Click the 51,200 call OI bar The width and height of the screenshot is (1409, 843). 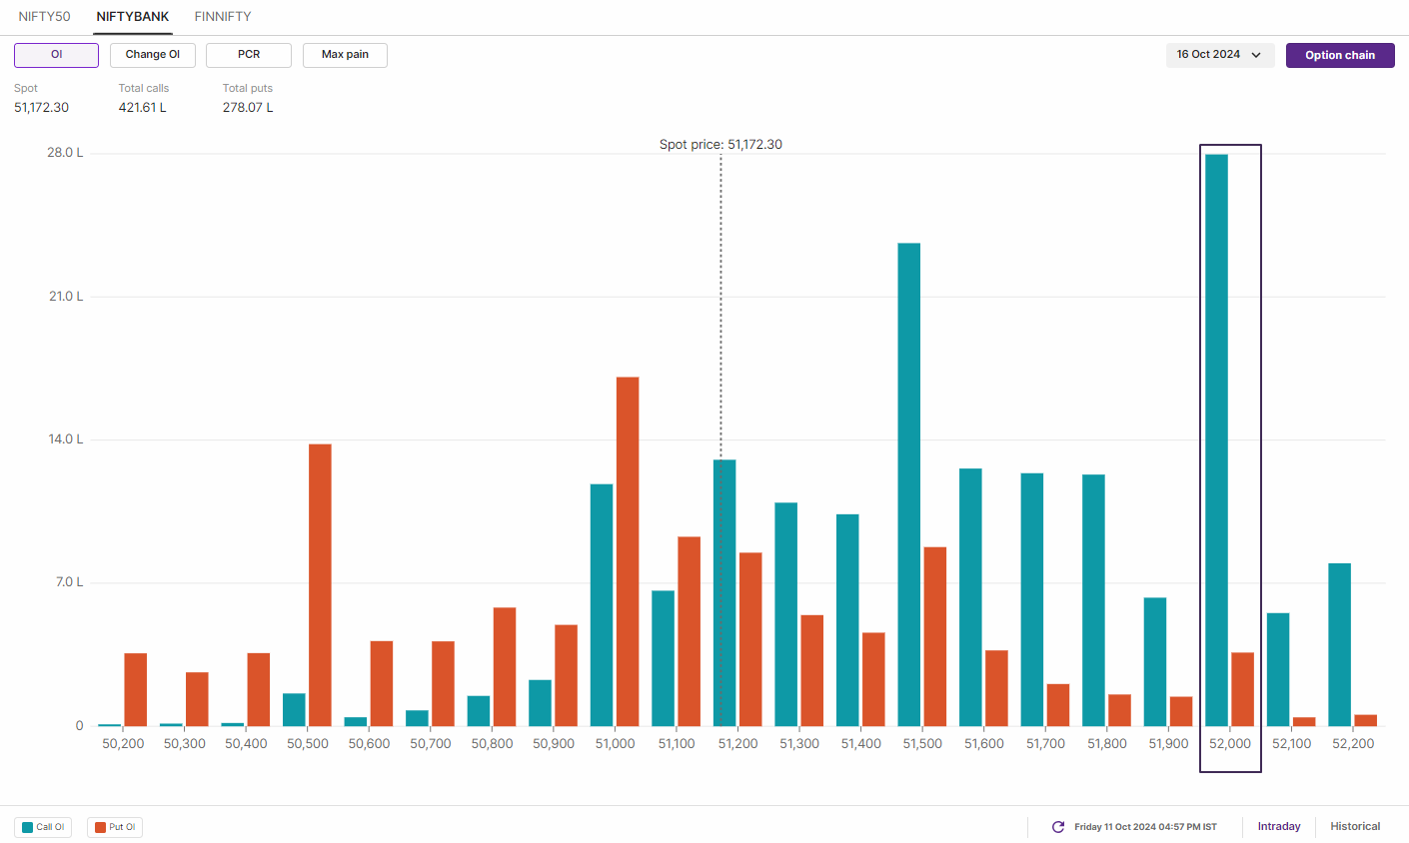724,593
